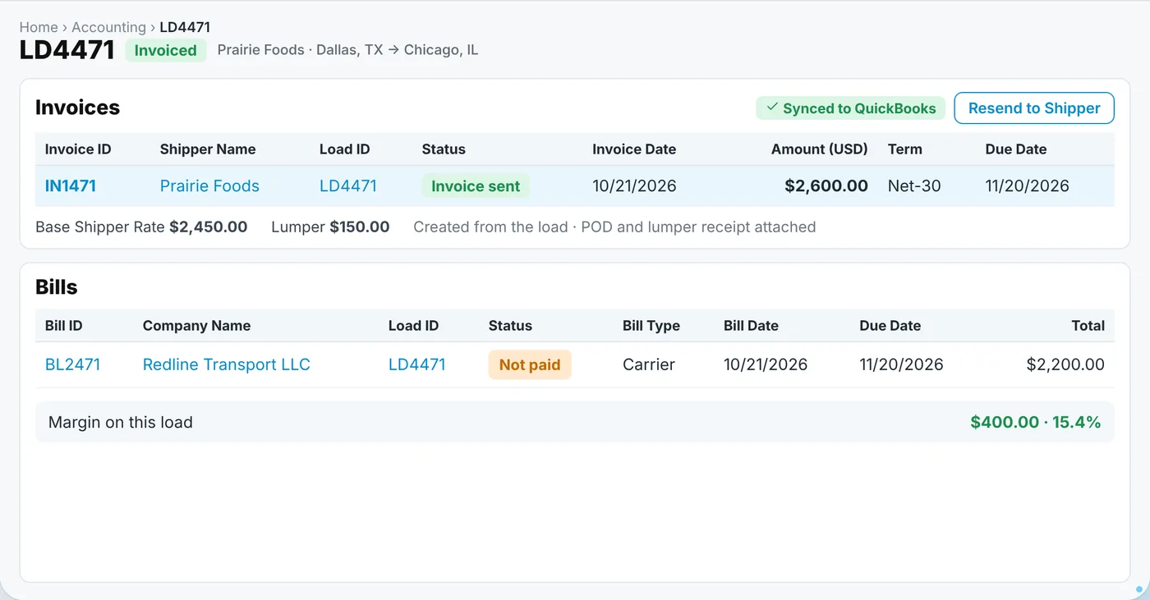Click the Shipper Name column header
1150x600 pixels.
coord(208,149)
